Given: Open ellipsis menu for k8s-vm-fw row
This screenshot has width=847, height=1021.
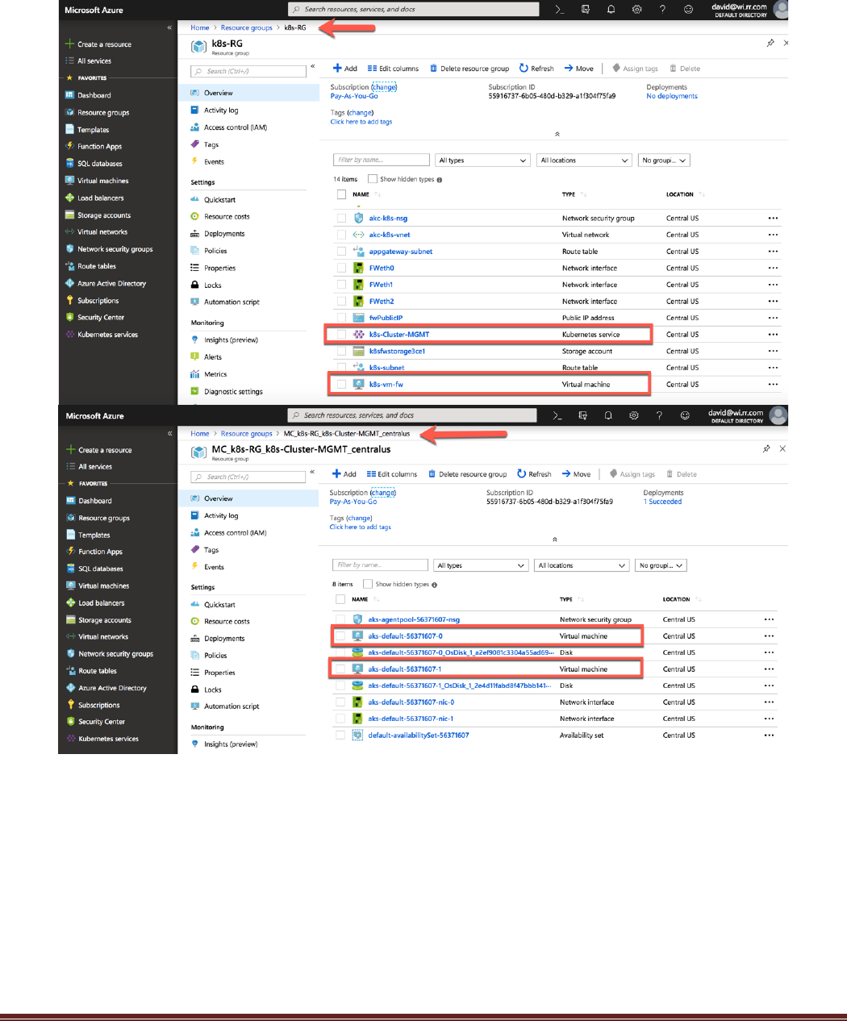Looking at the screenshot, I should pos(773,385).
